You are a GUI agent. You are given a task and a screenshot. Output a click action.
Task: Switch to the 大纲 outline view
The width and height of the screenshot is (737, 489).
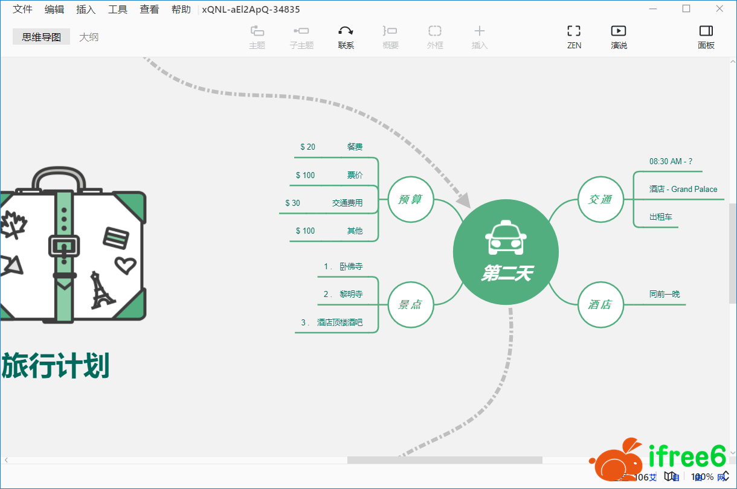click(89, 37)
